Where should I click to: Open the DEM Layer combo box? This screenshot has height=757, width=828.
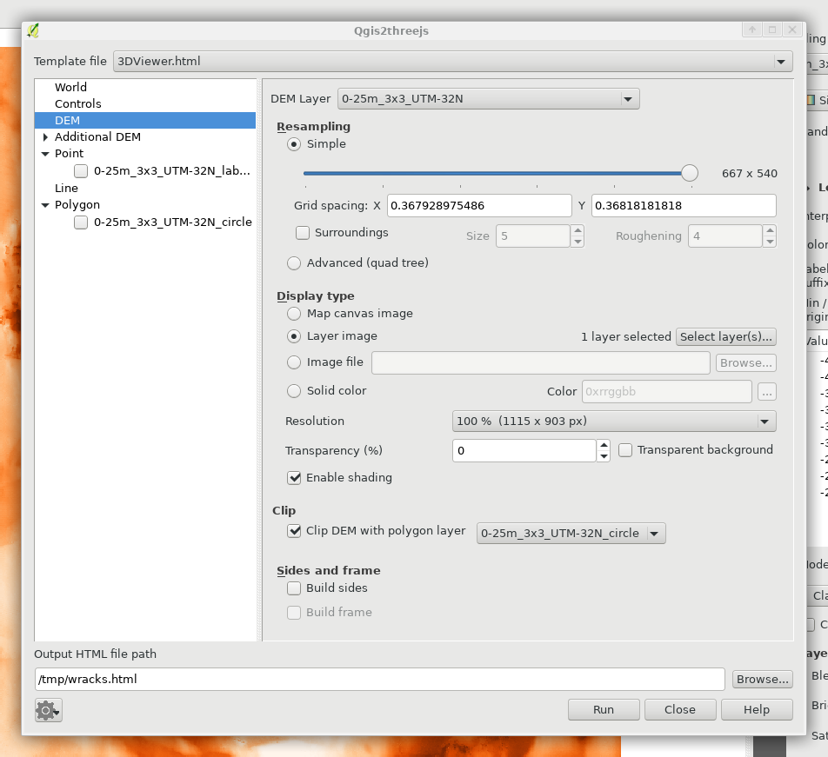[489, 99]
